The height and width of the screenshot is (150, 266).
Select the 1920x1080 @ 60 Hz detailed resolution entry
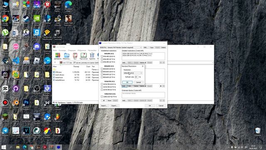[137, 54]
